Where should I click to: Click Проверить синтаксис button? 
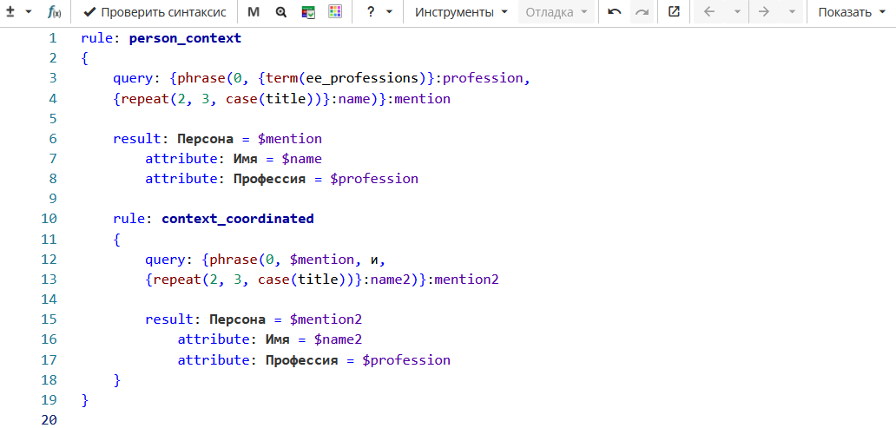(155, 12)
